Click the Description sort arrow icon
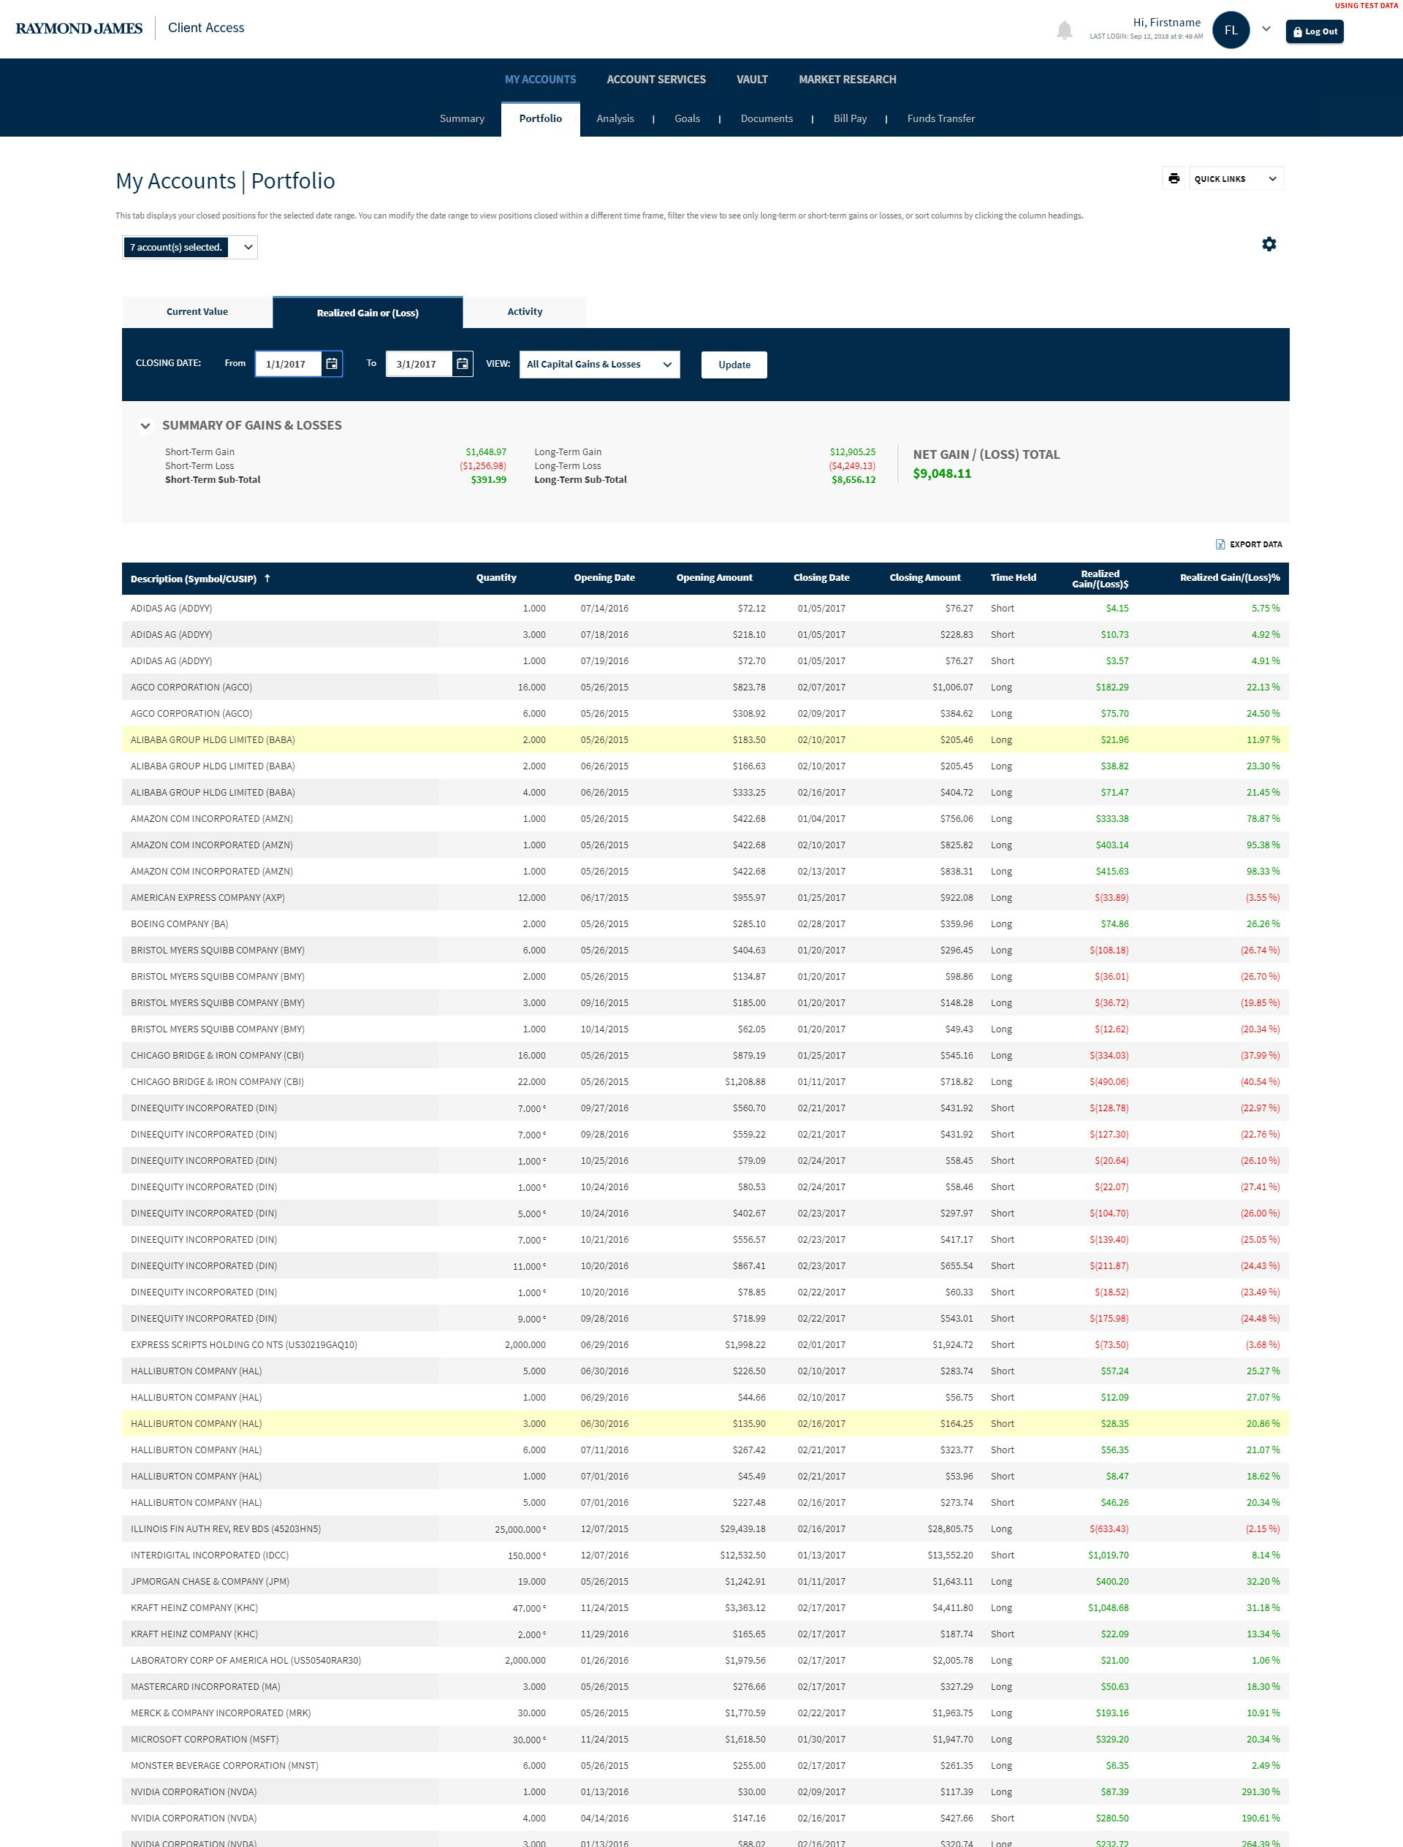Viewport: 1403px width, 1847px height. 267,578
